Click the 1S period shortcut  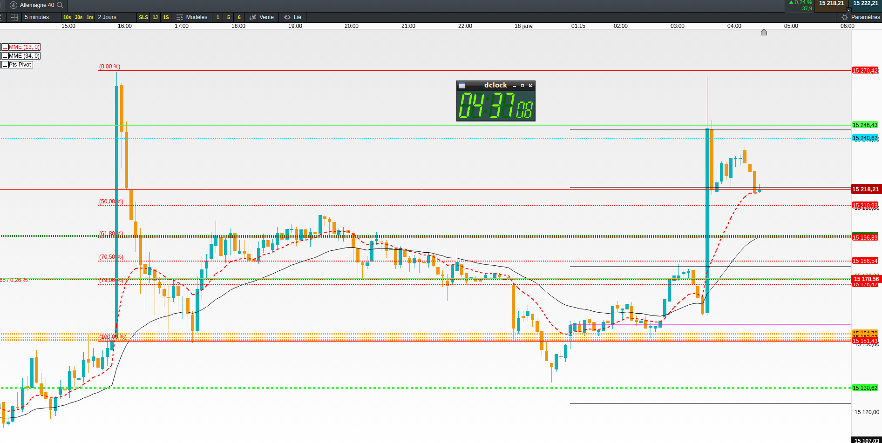click(x=166, y=17)
